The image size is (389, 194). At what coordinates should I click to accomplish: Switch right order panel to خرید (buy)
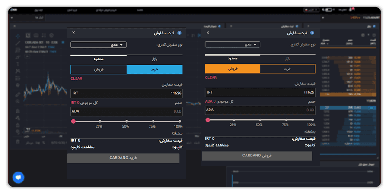[x=288, y=69]
